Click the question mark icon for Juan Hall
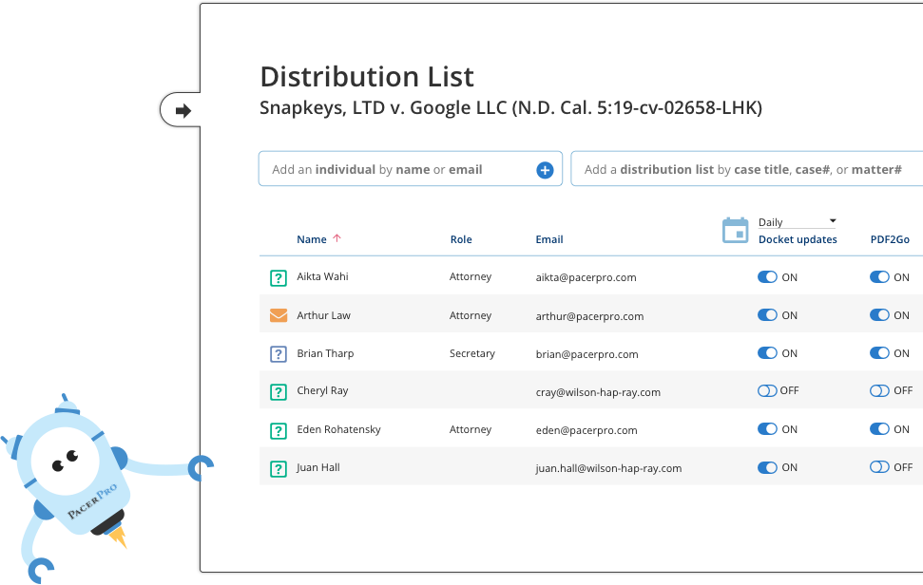 pos(279,468)
